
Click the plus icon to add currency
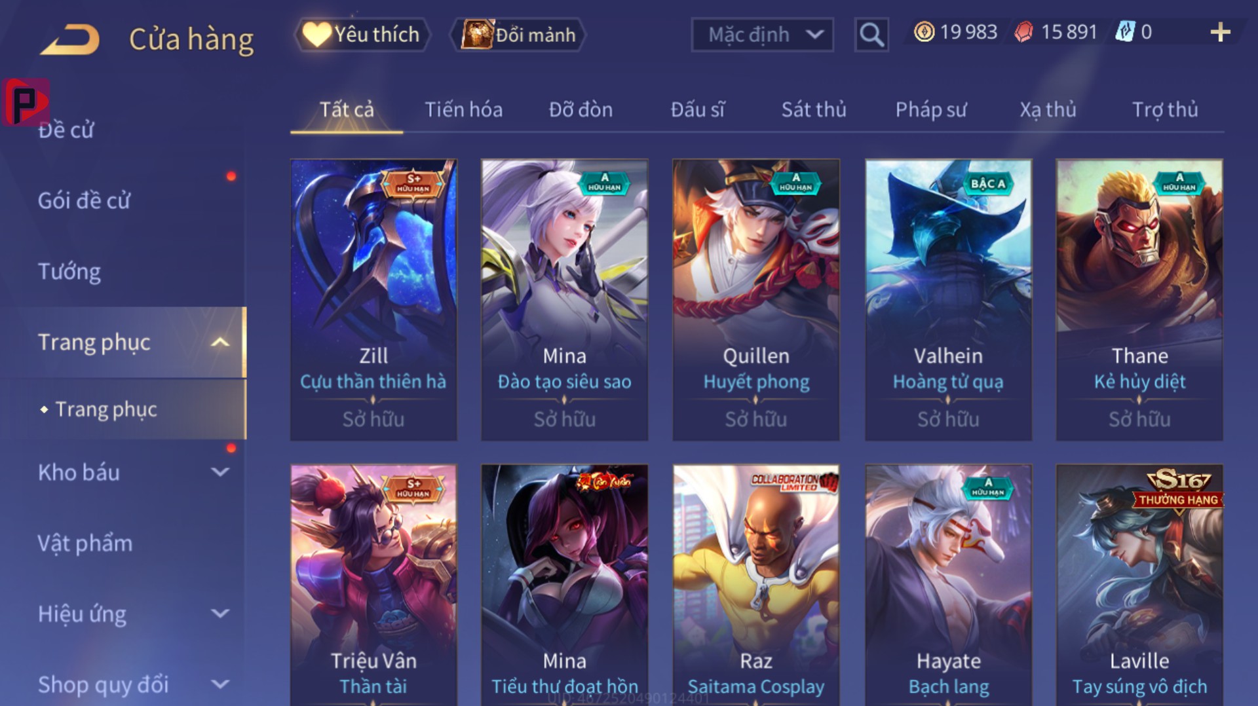[1220, 32]
